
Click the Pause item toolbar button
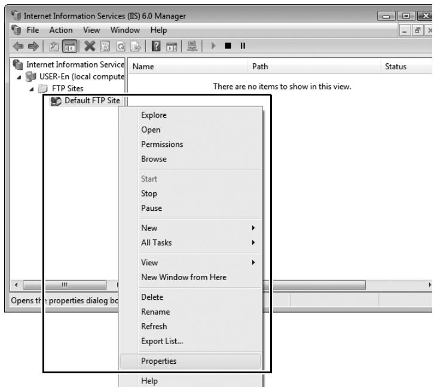[243, 45]
